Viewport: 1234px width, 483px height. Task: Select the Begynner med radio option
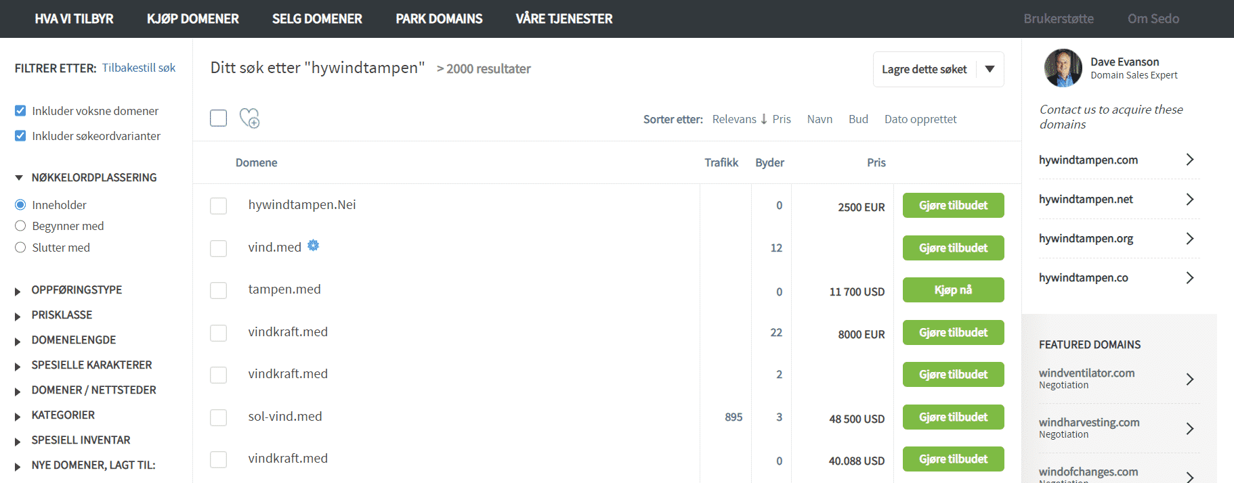[x=20, y=226]
